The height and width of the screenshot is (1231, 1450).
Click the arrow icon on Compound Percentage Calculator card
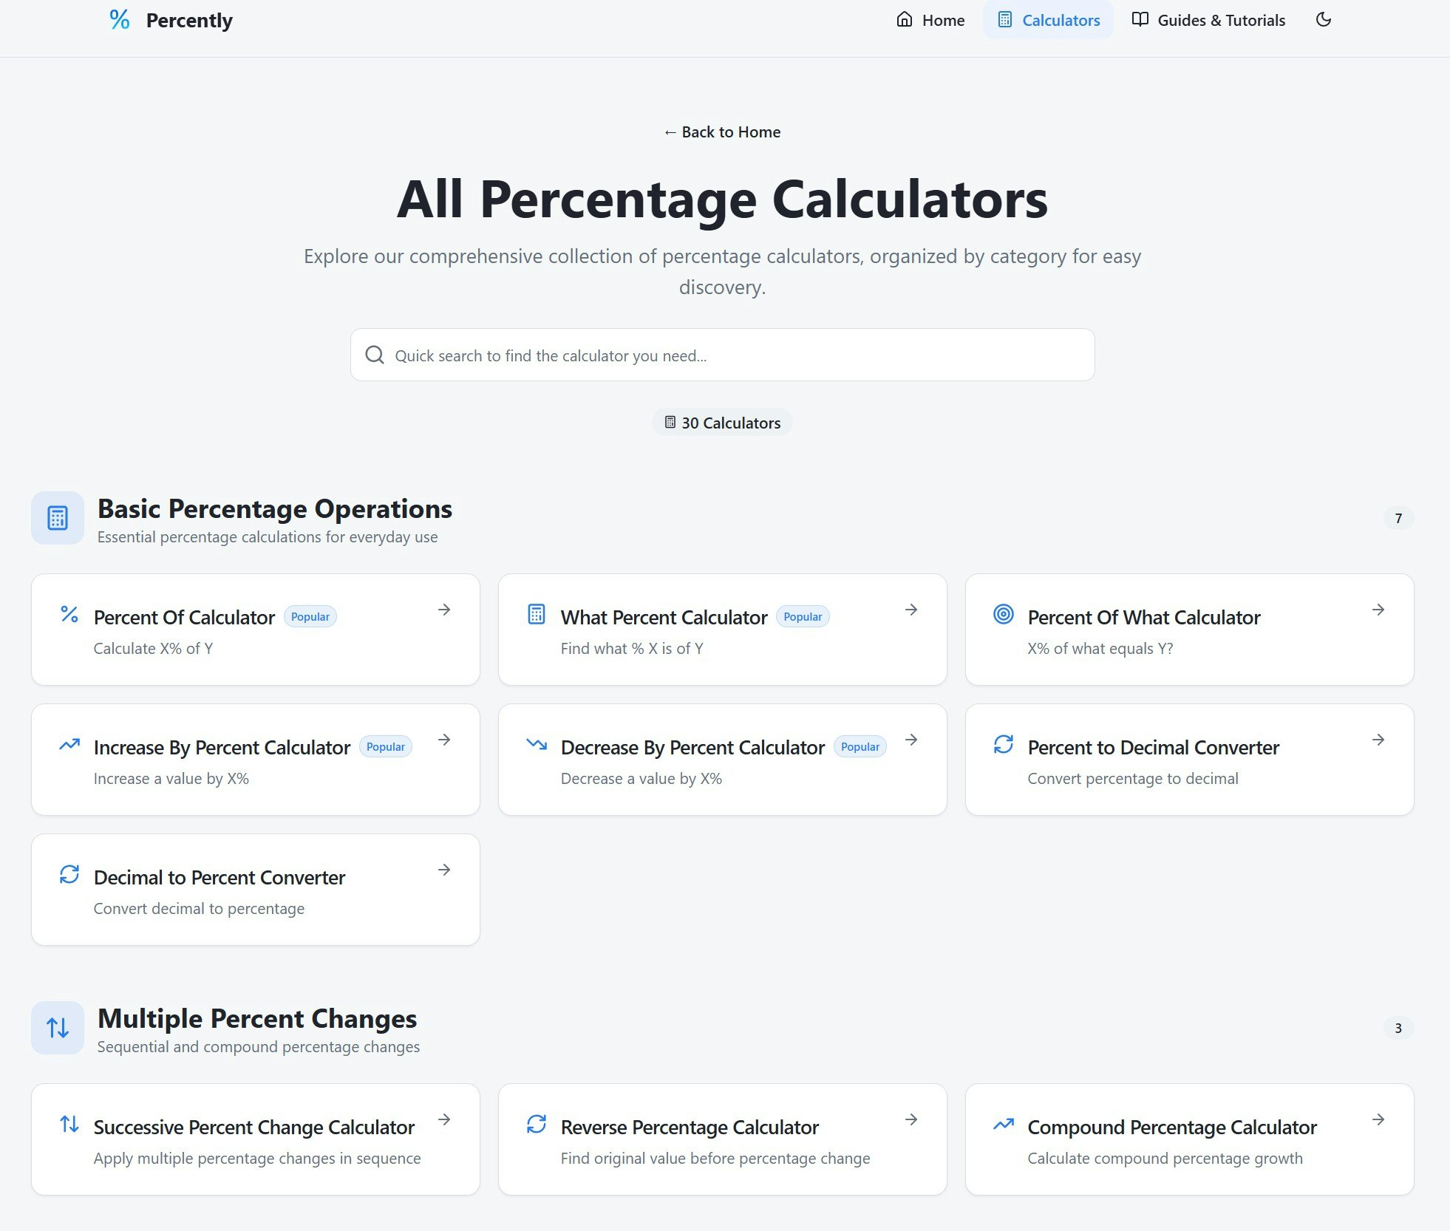1378,1119
